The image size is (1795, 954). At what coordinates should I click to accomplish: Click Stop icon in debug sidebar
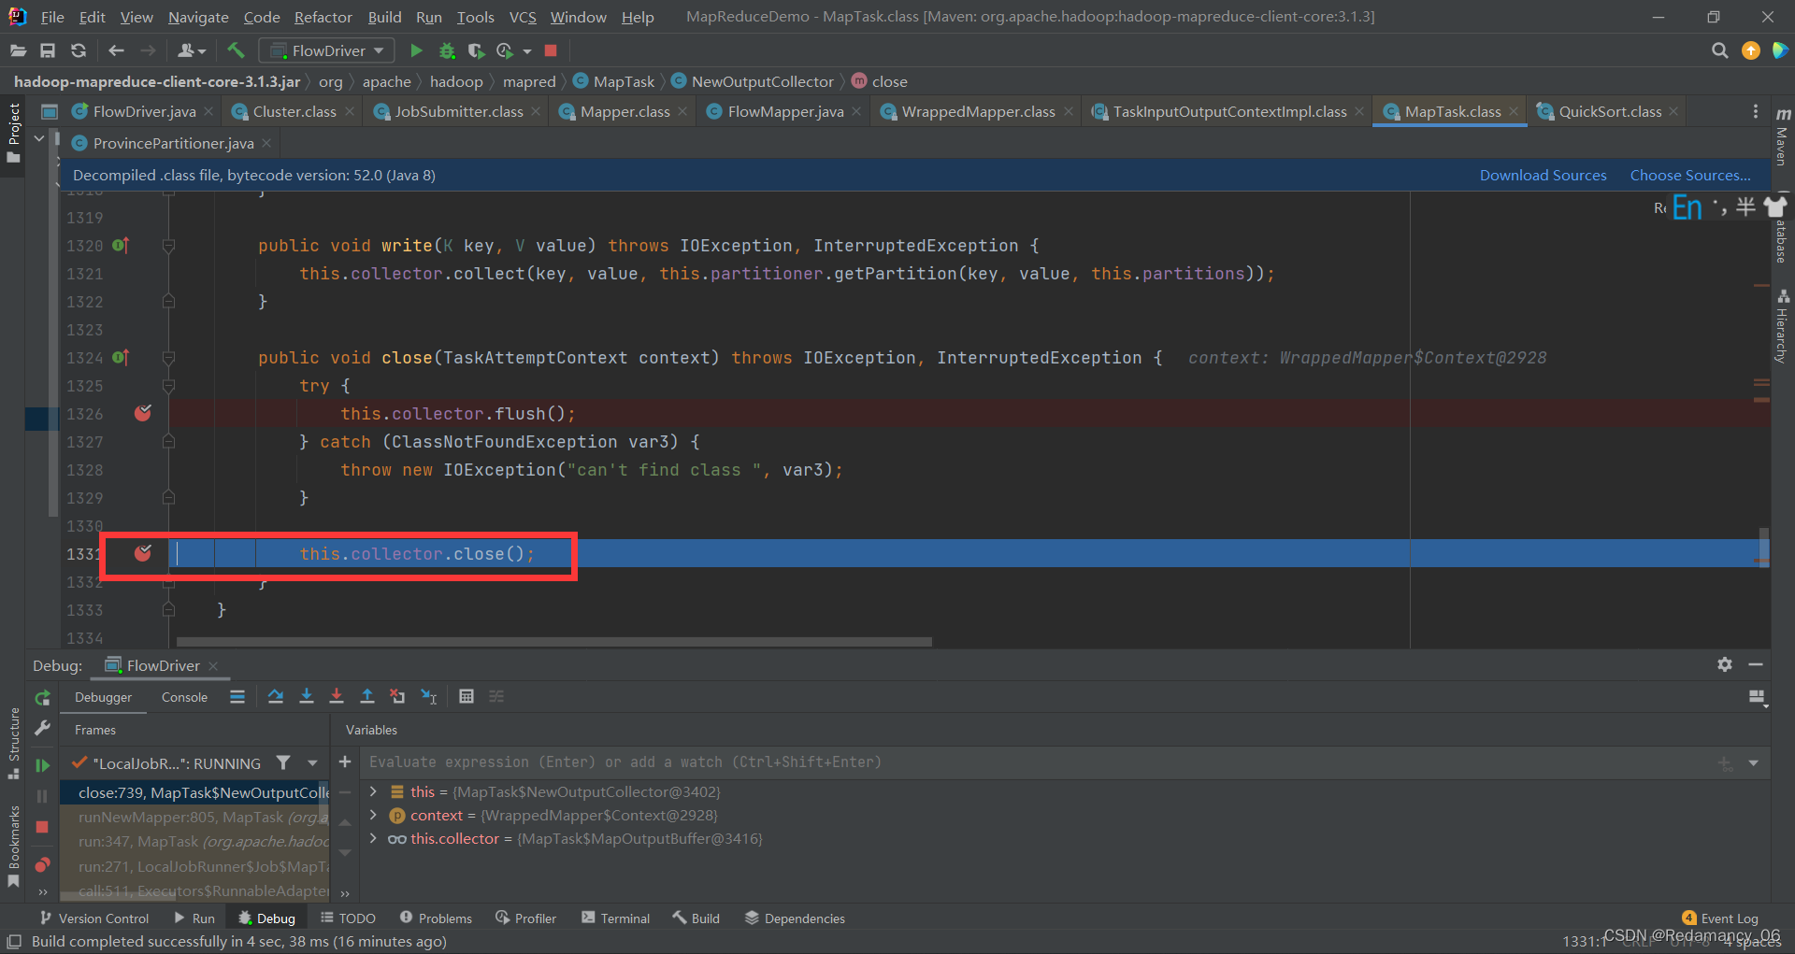[42, 827]
